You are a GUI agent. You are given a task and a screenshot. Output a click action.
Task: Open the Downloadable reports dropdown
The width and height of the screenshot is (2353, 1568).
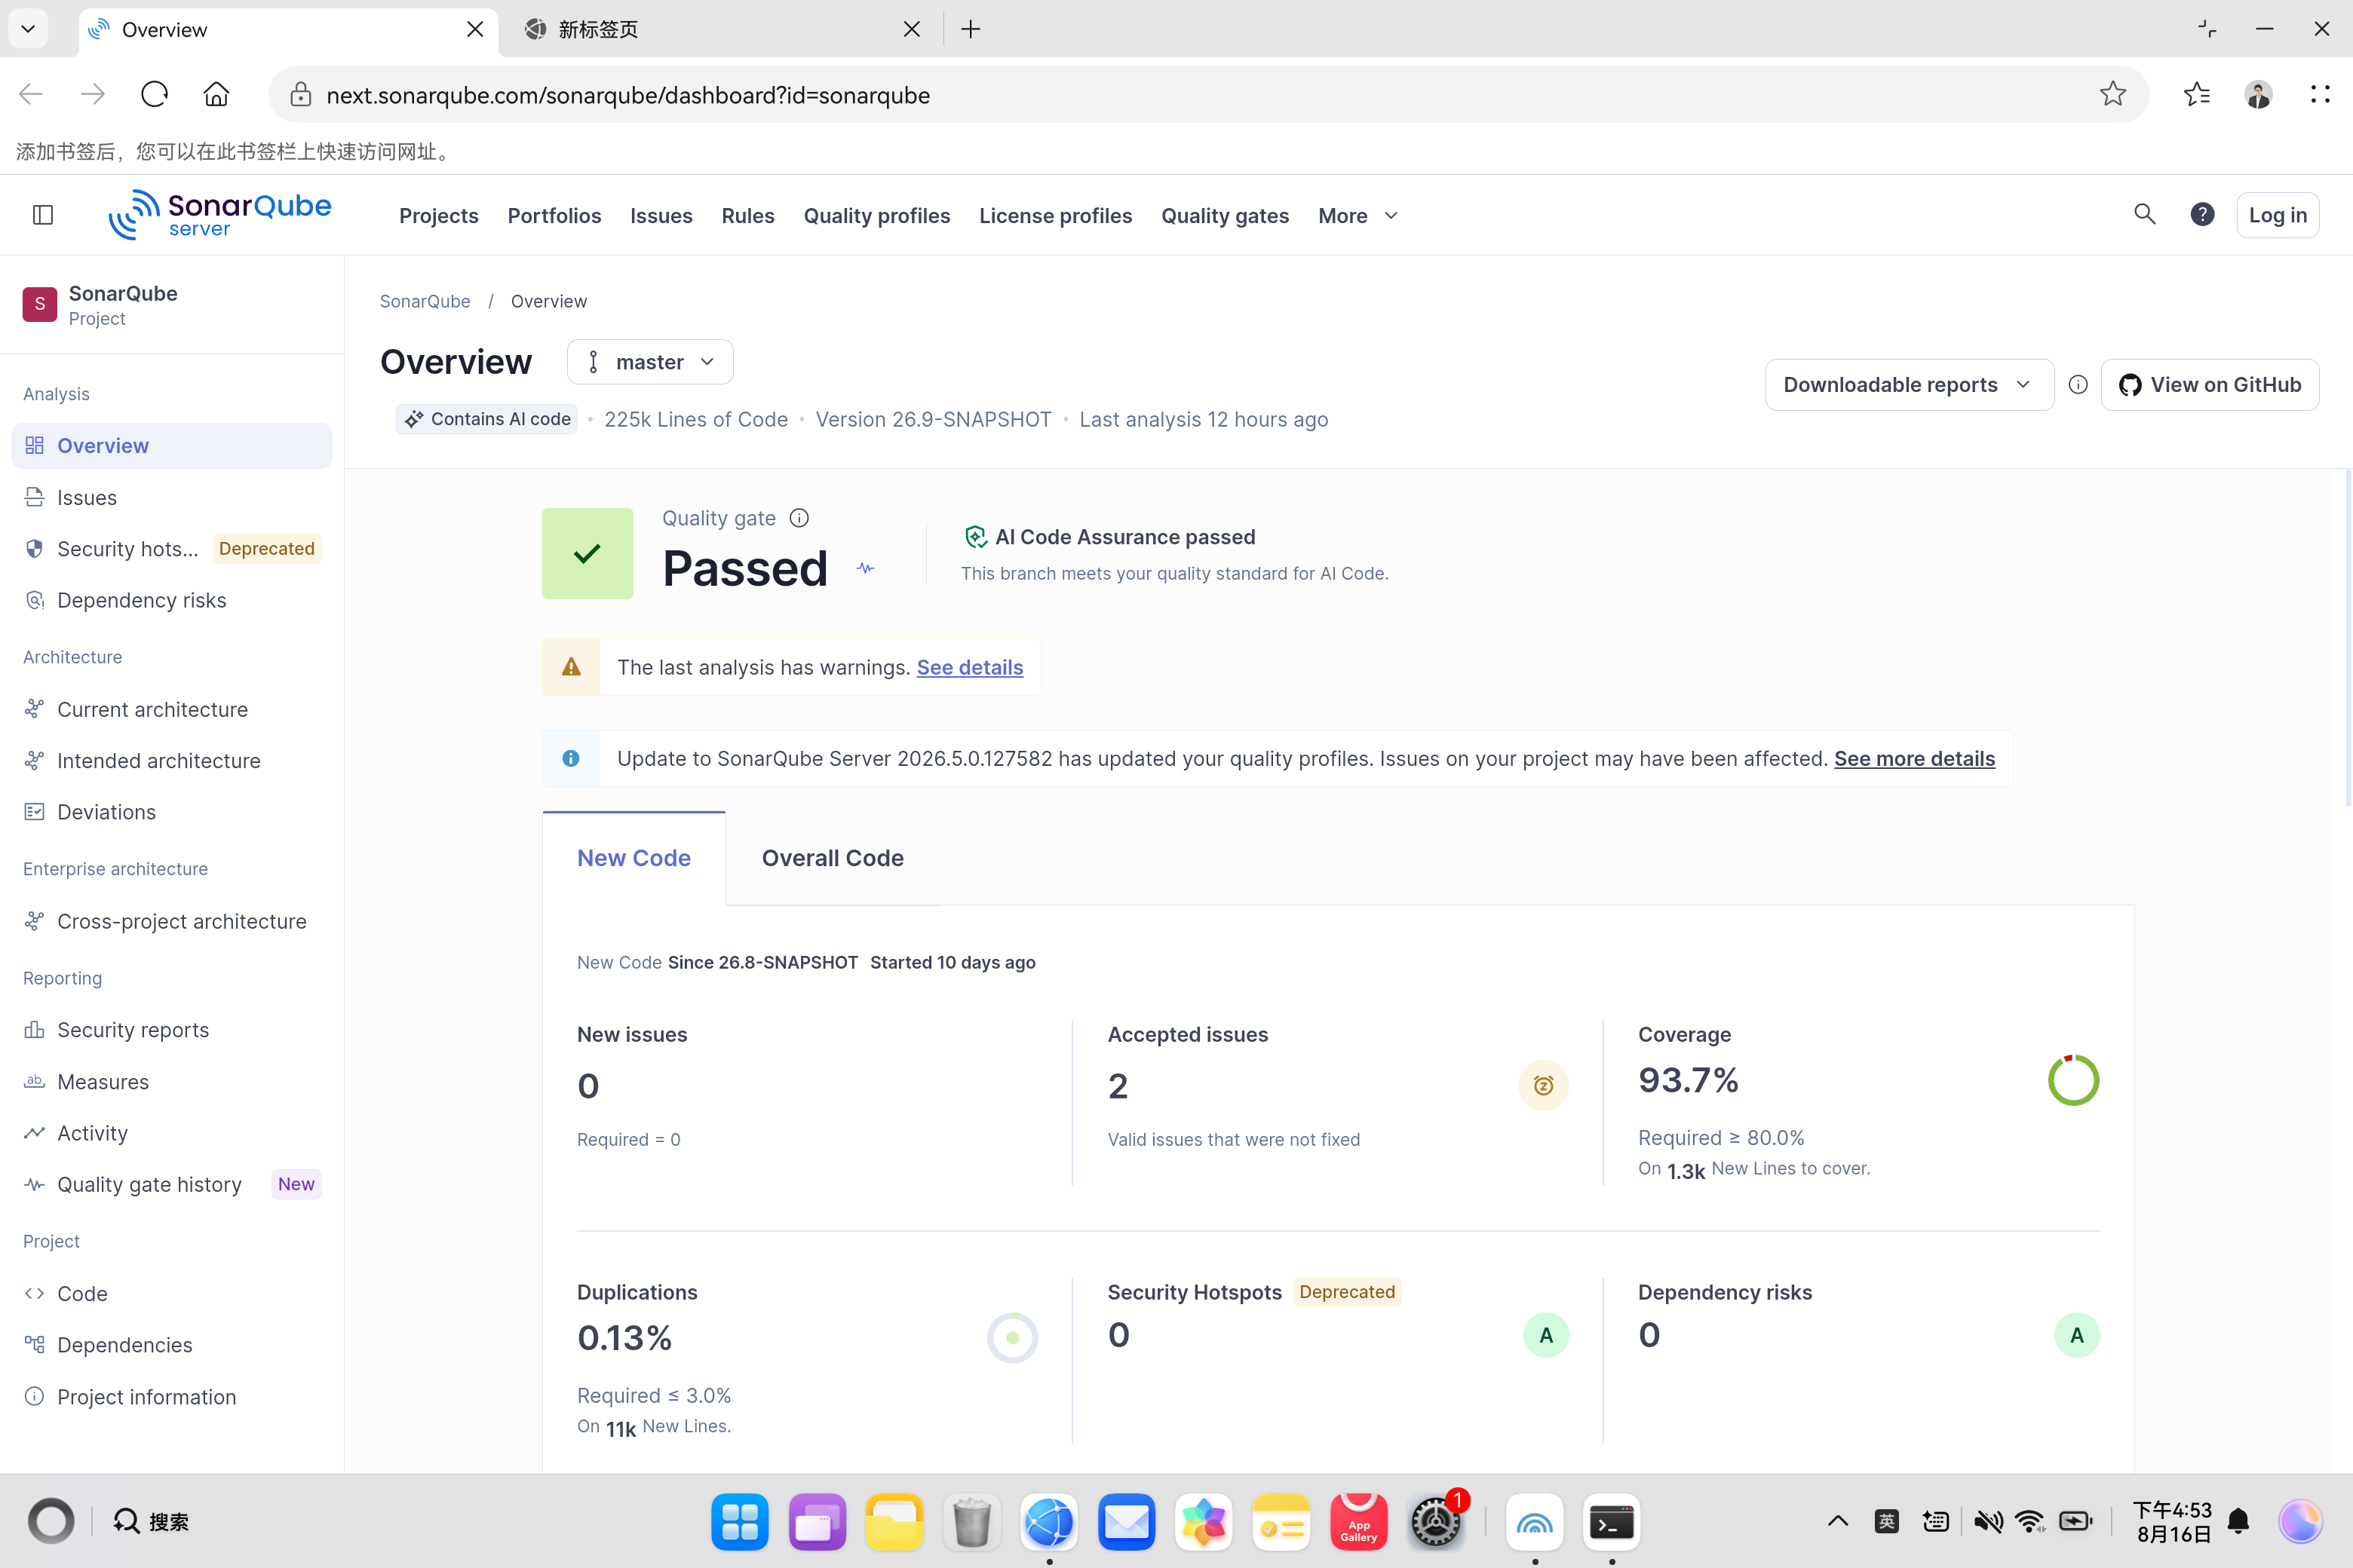coord(1909,385)
